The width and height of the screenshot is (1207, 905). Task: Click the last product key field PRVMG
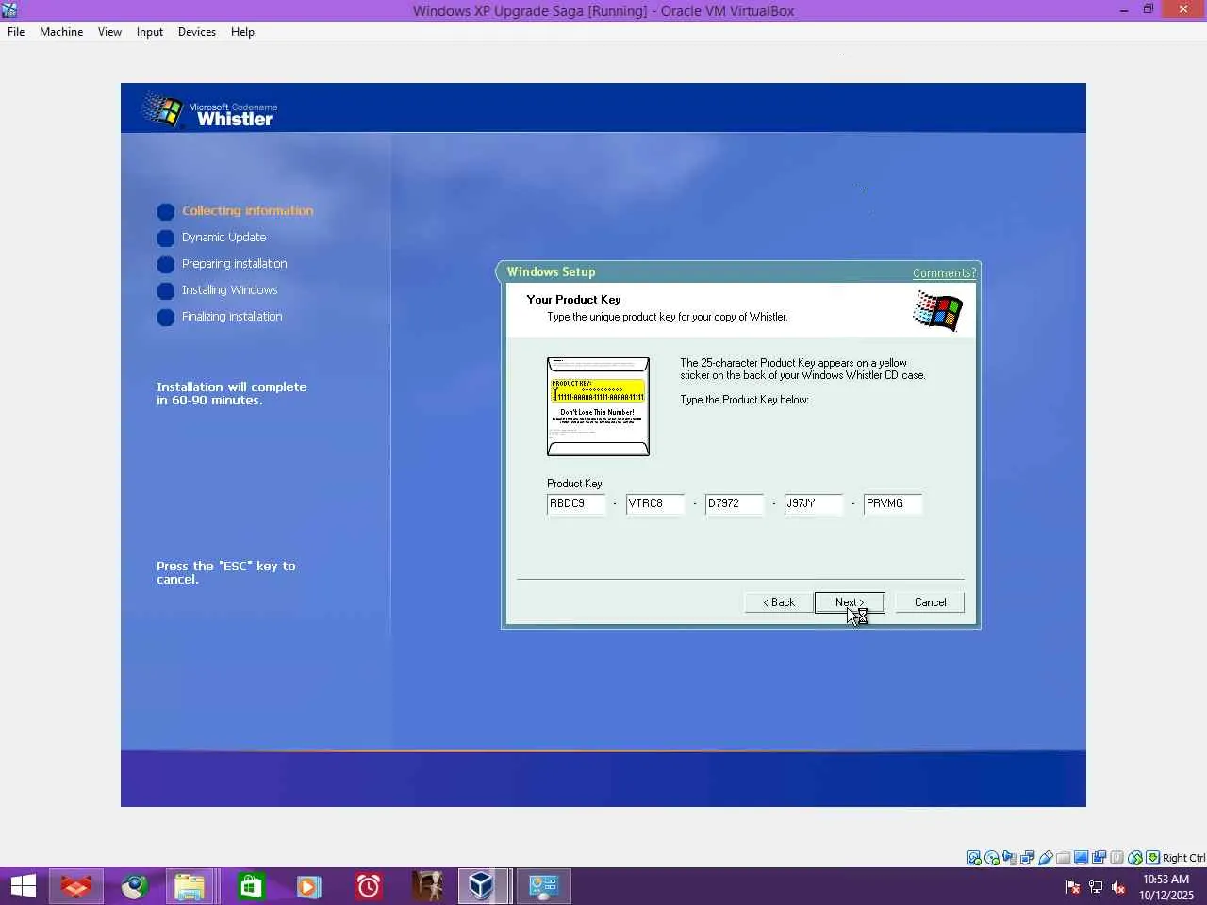pos(893,503)
